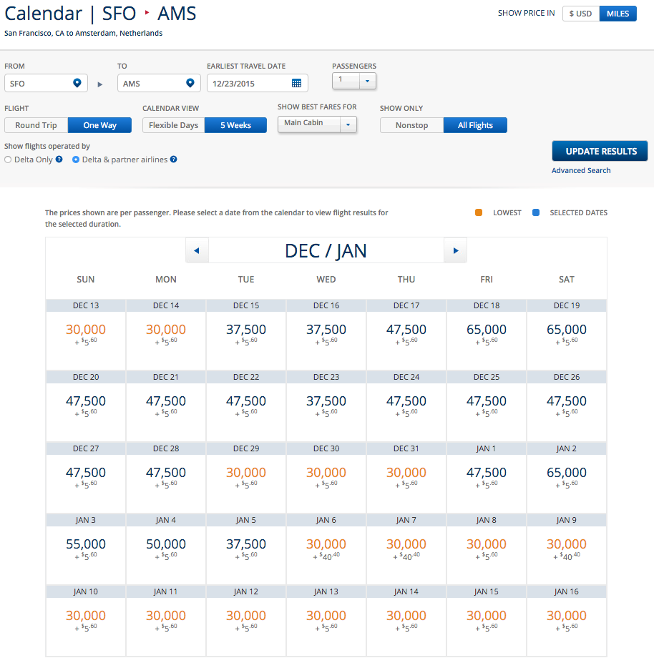This screenshot has width=654, height=663.
Task: Select the Delta Only radio button
Action: click(x=6, y=159)
